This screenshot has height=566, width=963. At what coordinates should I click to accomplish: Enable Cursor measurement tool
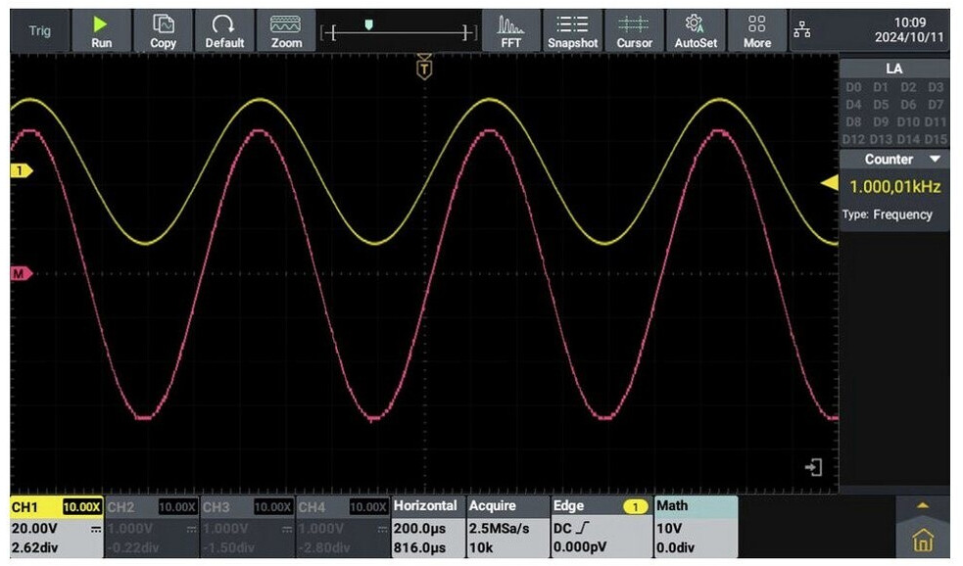pyautogui.click(x=634, y=31)
